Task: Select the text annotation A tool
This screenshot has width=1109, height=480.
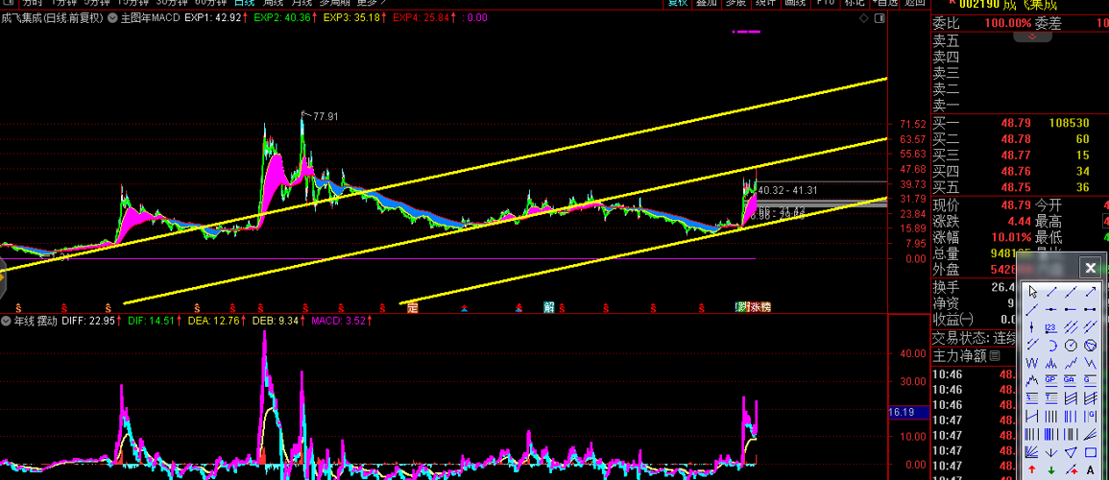Action: [1090, 469]
